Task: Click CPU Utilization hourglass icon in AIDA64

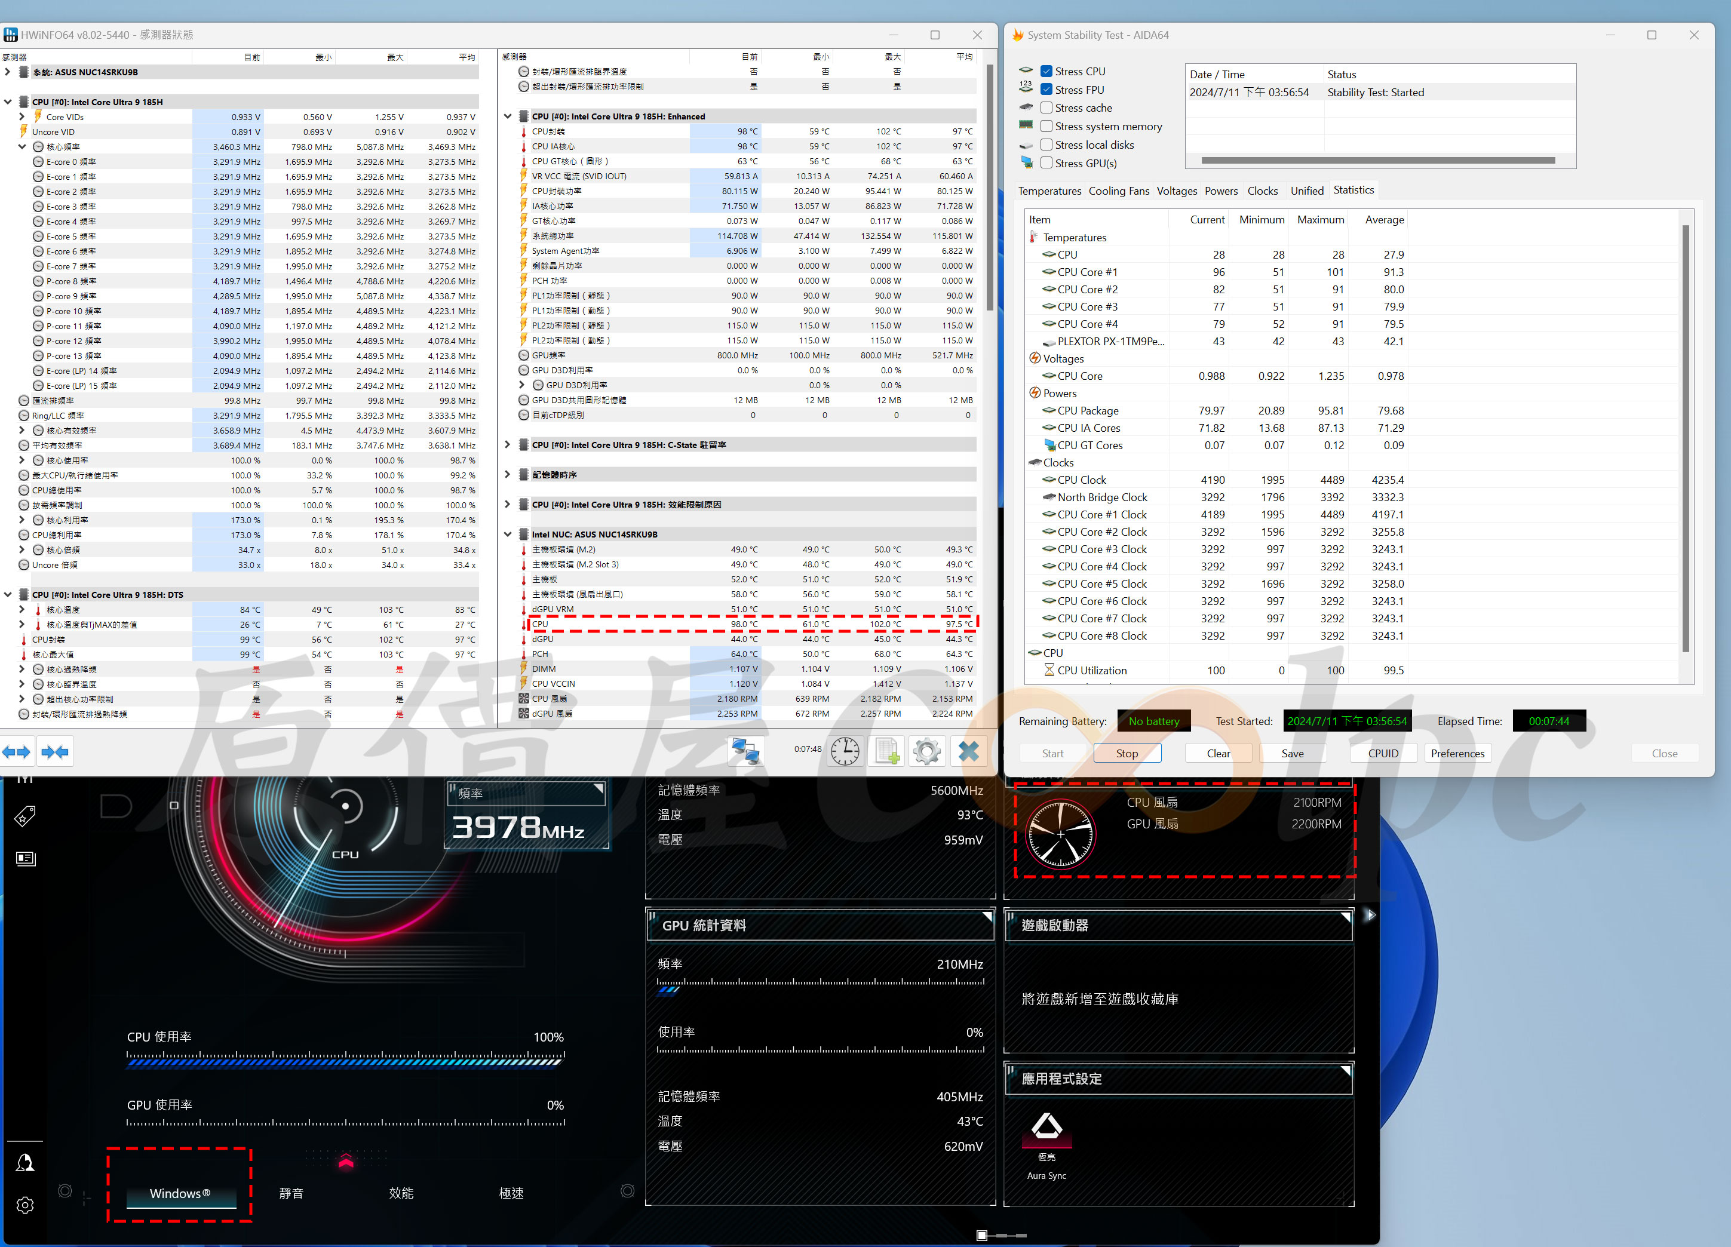Action: [x=1049, y=670]
